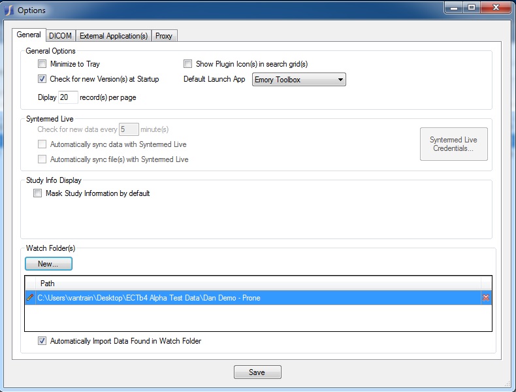Delete the watch folder with red X icon
516x392 pixels.
click(486, 297)
